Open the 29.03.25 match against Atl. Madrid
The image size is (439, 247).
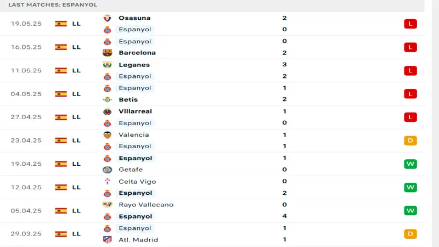pyautogui.click(x=212, y=234)
